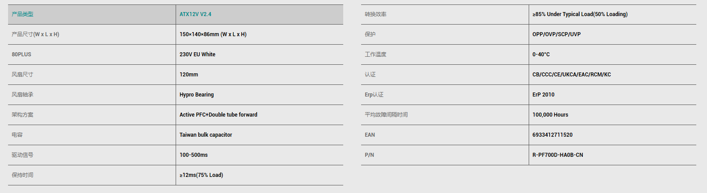Click the R-PF700D-HA0B-CN part number

[x=557, y=155]
